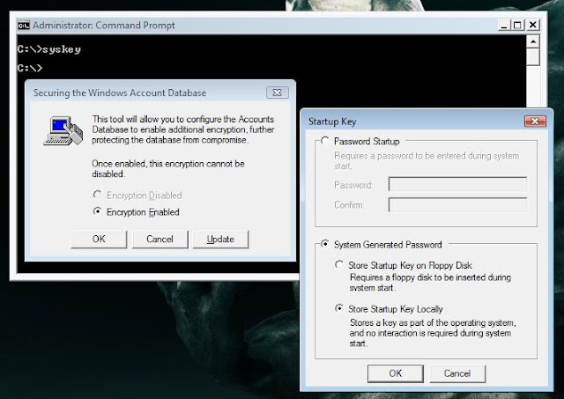564x399 pixels.
Task: Click the Command Prompt title bar icon
Action: (x=24, y=26)
